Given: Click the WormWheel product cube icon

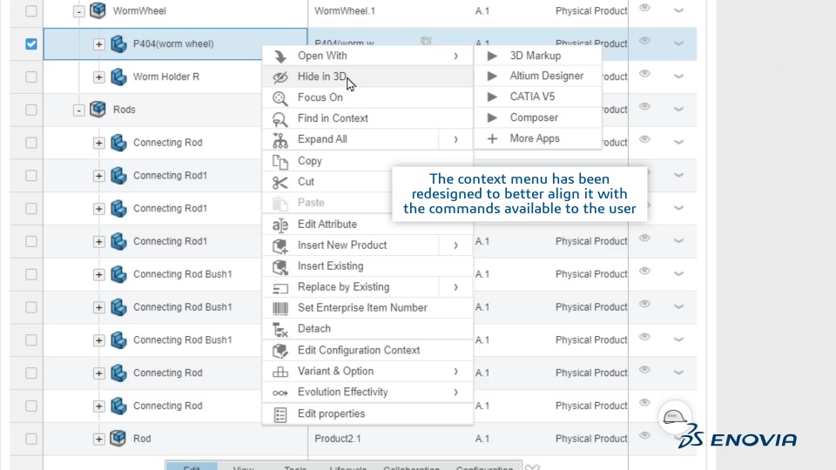Looking at the screenshot, I should coord(98,11).
